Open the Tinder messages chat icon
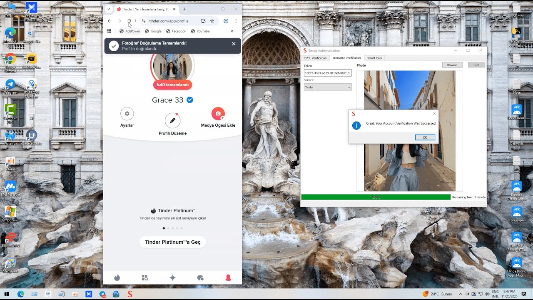Screen dimensions: 533x300 point(200,278)
